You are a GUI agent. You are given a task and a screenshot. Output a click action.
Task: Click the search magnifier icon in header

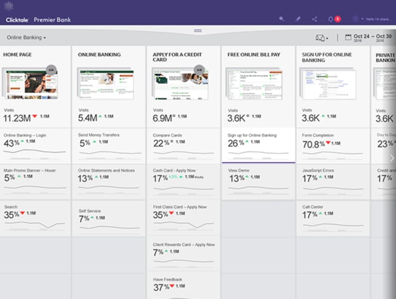click(282, 19)
